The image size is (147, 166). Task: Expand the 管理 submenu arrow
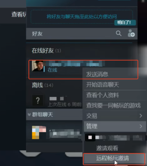click(x=141, y=126)
